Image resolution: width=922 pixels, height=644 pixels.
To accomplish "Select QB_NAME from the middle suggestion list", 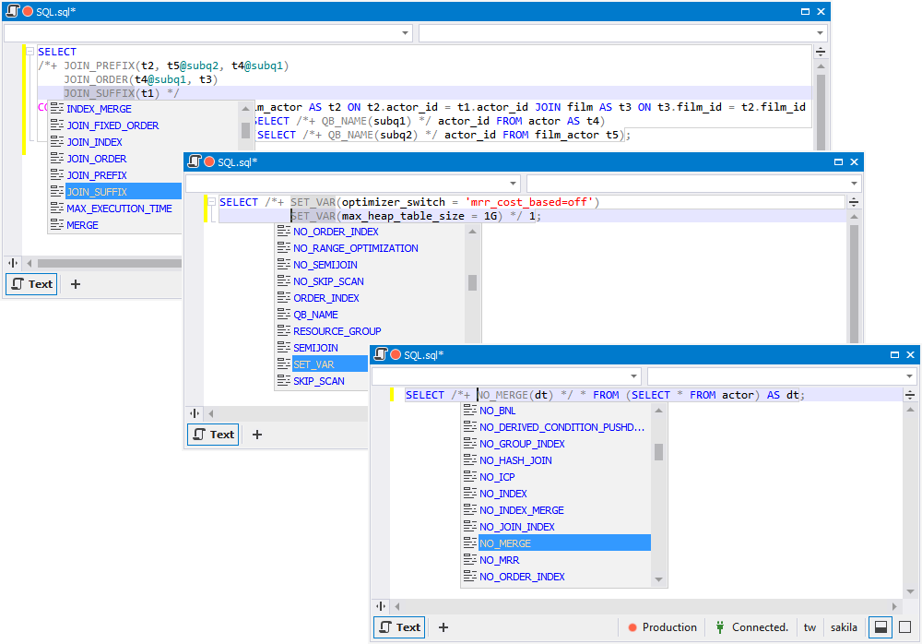I will [315, 315].
